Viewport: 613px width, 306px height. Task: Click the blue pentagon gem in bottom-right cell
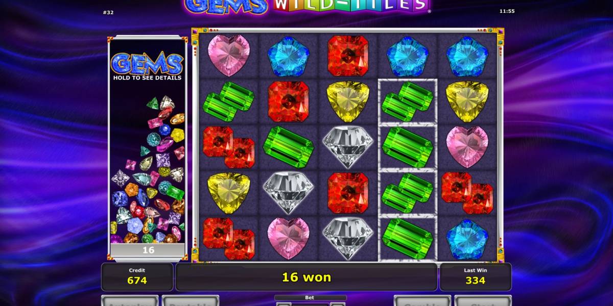tap(467, 238)
